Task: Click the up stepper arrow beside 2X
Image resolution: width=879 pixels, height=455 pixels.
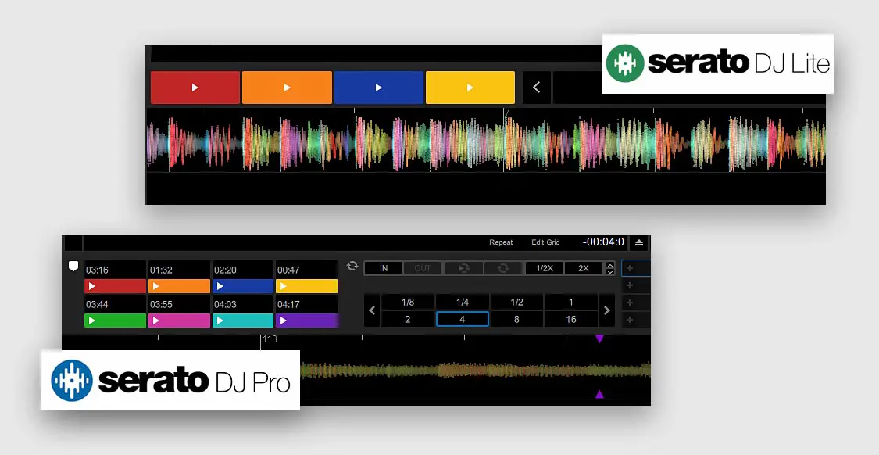Action: coord(610,263)
